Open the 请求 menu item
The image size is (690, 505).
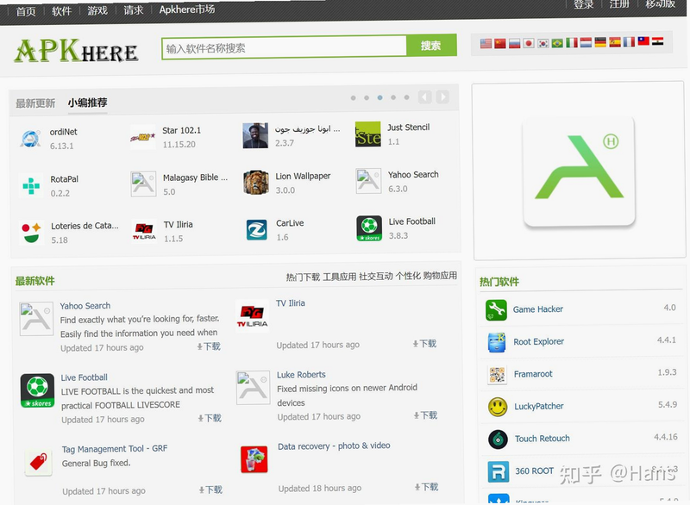click(x=134, y=9)
